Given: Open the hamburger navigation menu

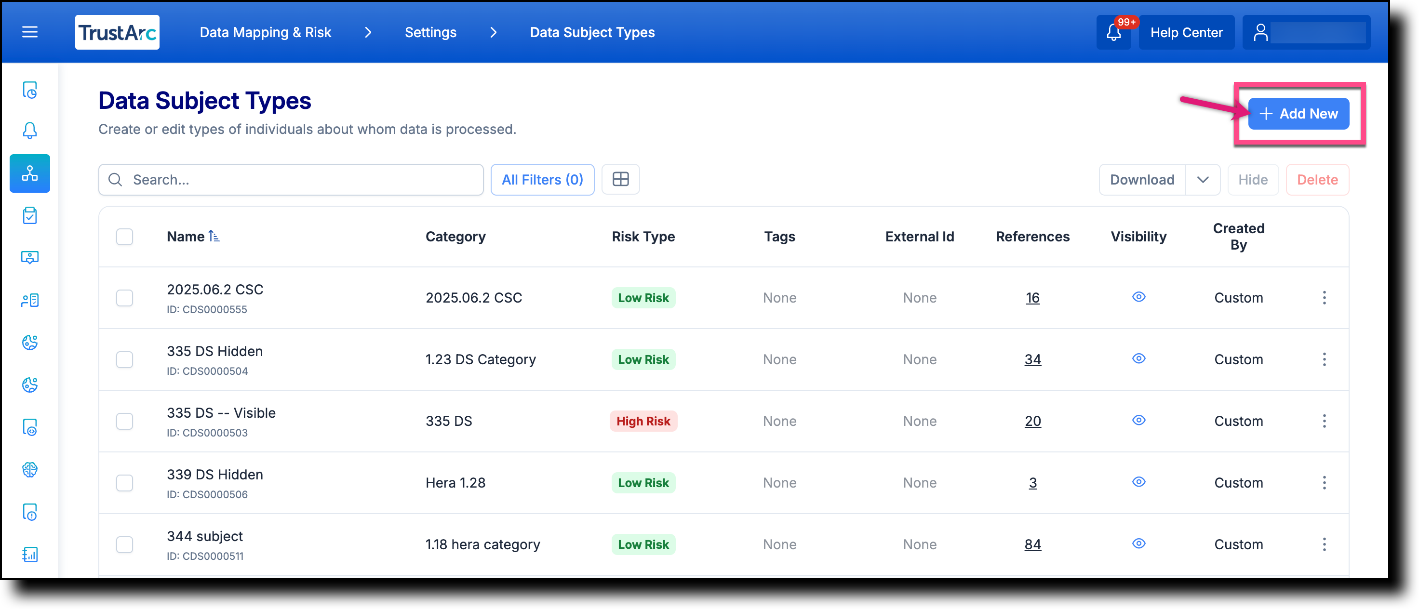Looking at the screenshot, I should 30,32.
